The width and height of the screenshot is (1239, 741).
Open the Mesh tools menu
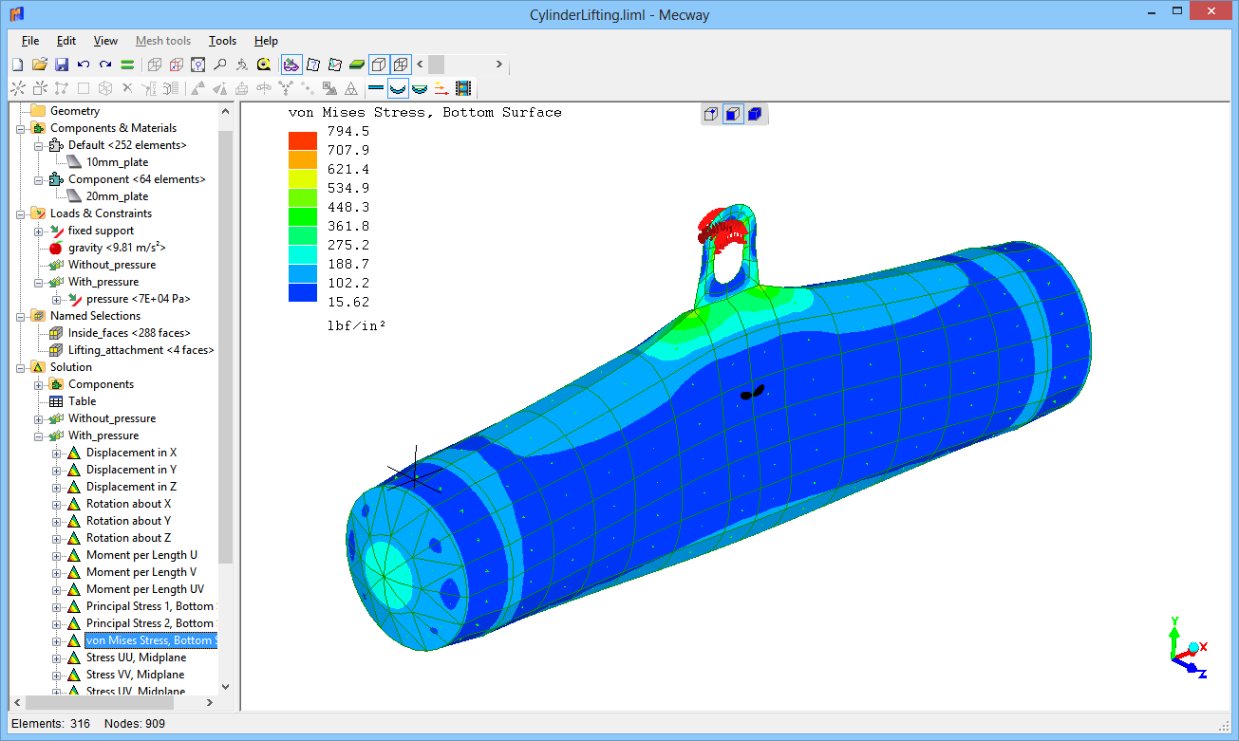[x=162, y=41]
